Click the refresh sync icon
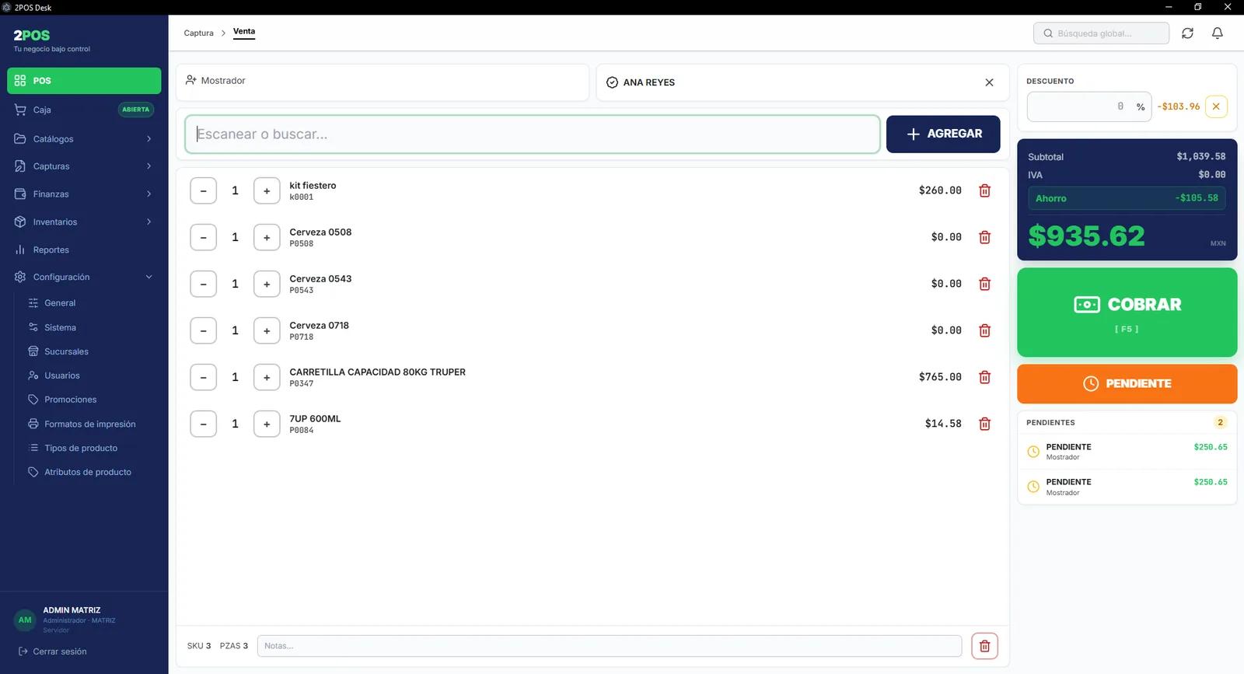 click(1187, 33)
